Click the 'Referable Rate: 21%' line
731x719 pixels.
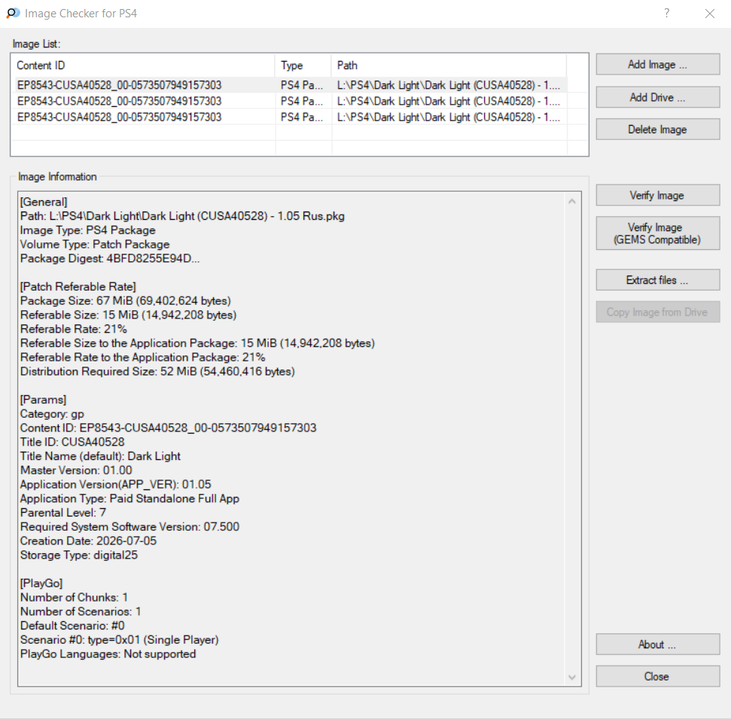74,329
